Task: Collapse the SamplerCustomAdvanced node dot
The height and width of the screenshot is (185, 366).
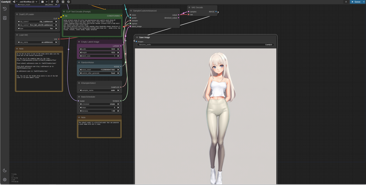Action: 131,11
